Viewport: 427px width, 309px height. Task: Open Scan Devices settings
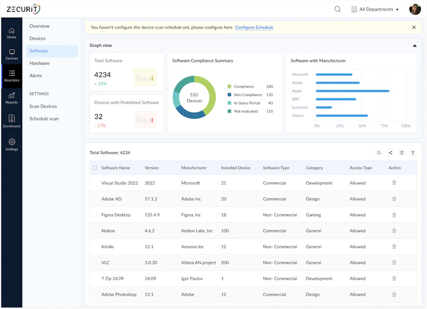click(43, 106)
